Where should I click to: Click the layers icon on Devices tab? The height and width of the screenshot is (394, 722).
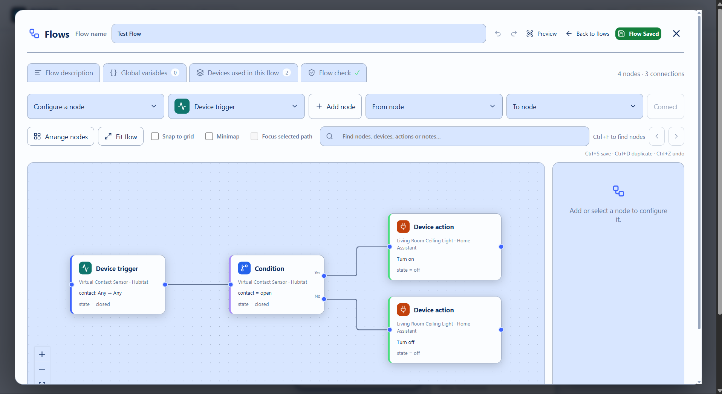pos(200,73)
